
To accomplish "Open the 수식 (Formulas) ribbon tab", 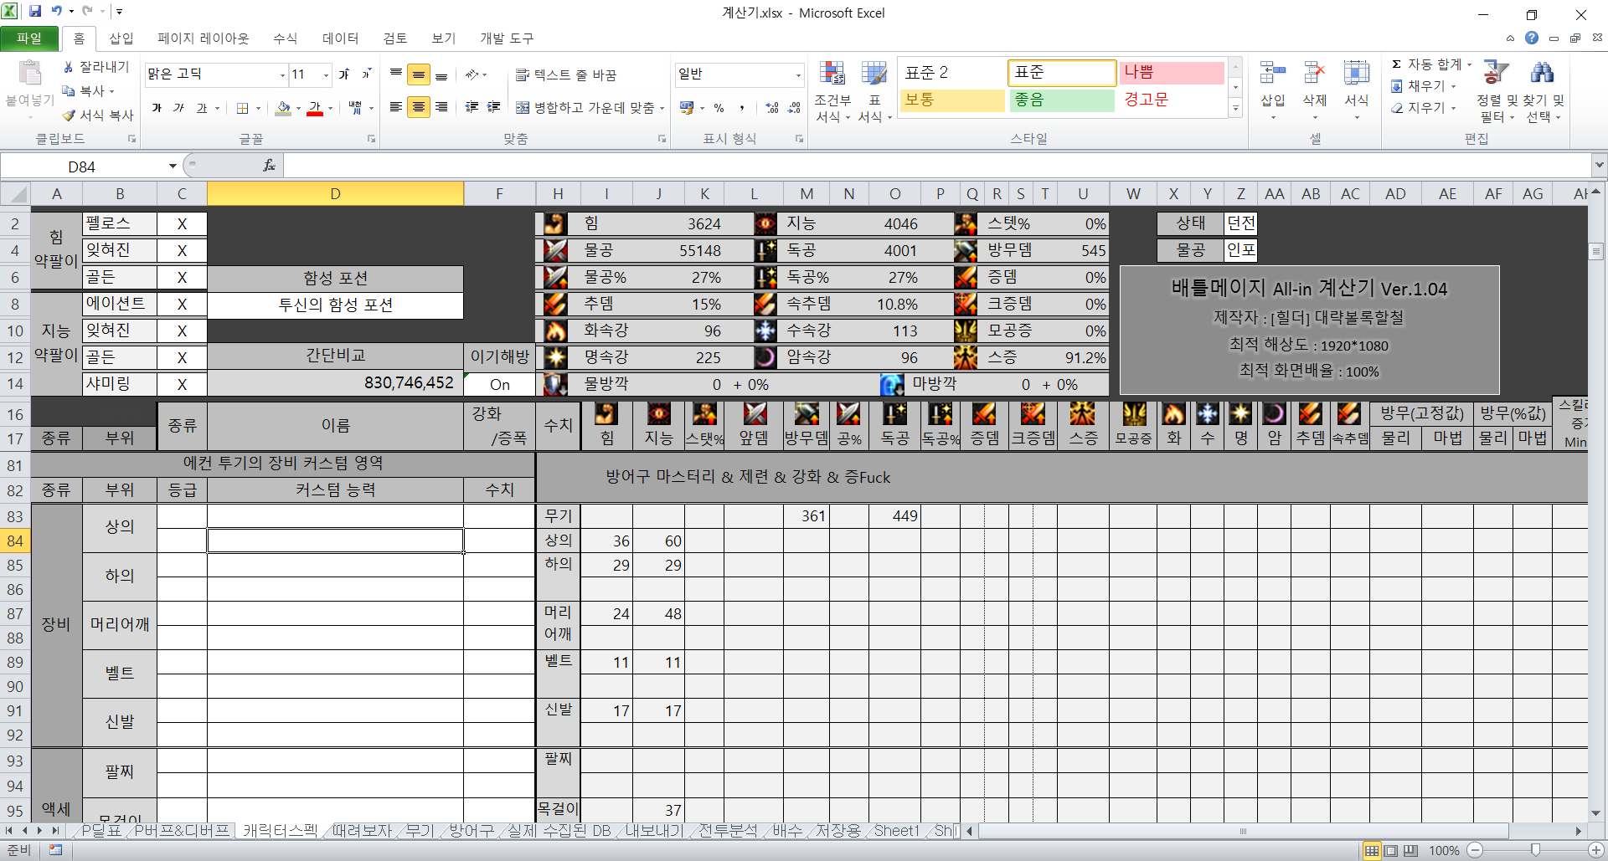I will 285,38.
